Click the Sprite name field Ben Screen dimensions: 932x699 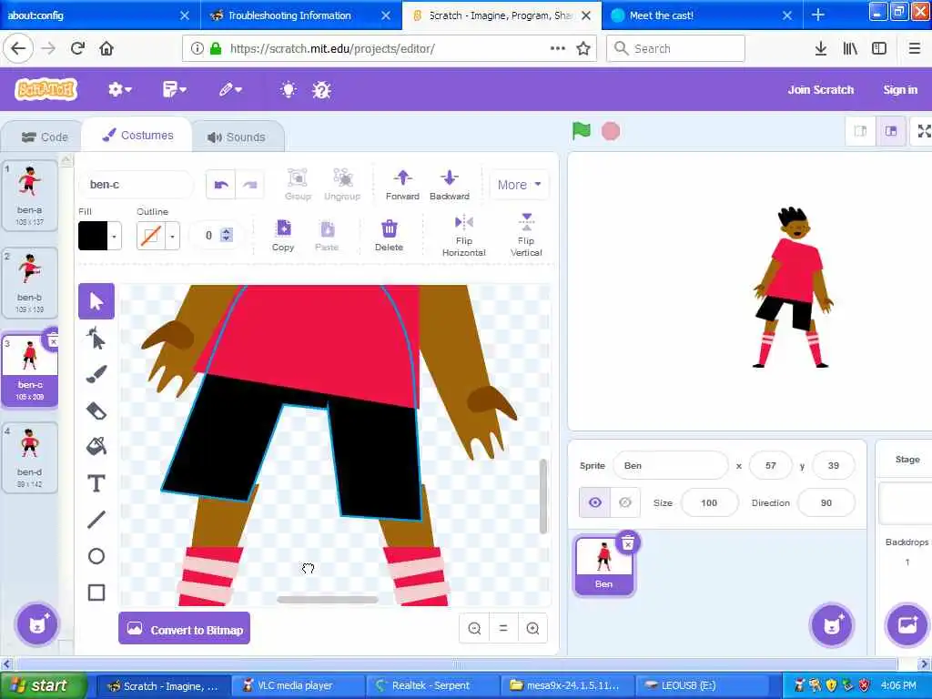[671, 465]
